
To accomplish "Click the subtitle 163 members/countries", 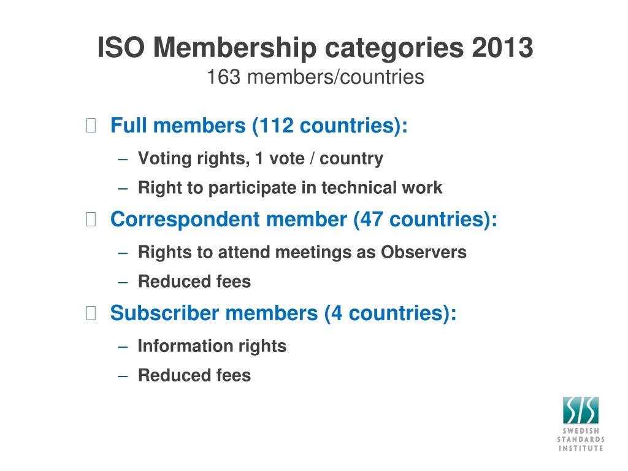I will pos(315,77).
